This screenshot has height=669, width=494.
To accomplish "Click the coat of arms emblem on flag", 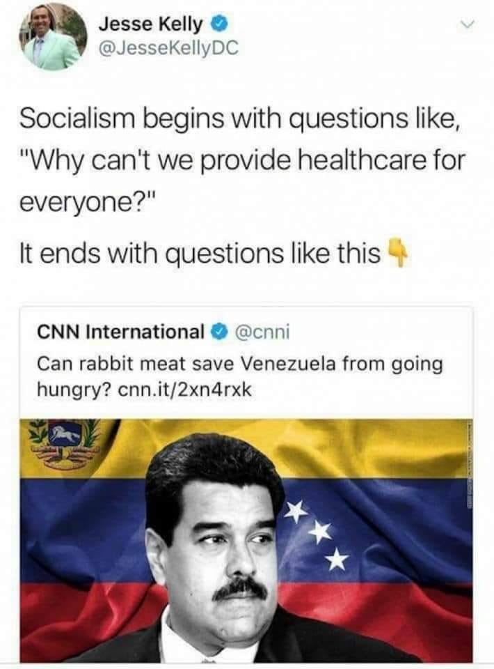I will pyautogui.click(x=65, y=445).
